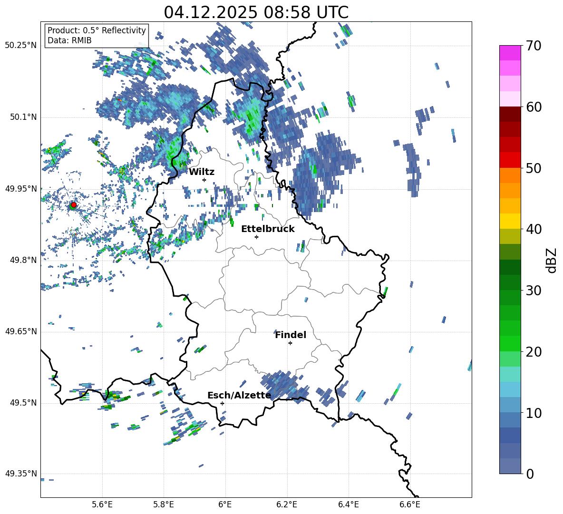Click the title 04.12.2025 08:58 UTC

(x=256, y=12)
